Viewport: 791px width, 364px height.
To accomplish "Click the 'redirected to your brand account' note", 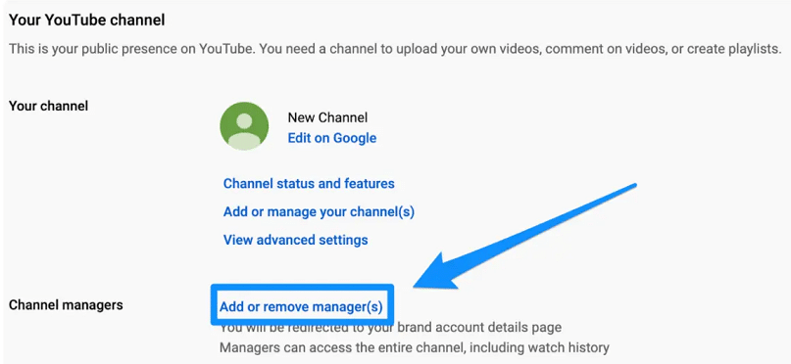I will pyautogui.click(x=390, y=328).
